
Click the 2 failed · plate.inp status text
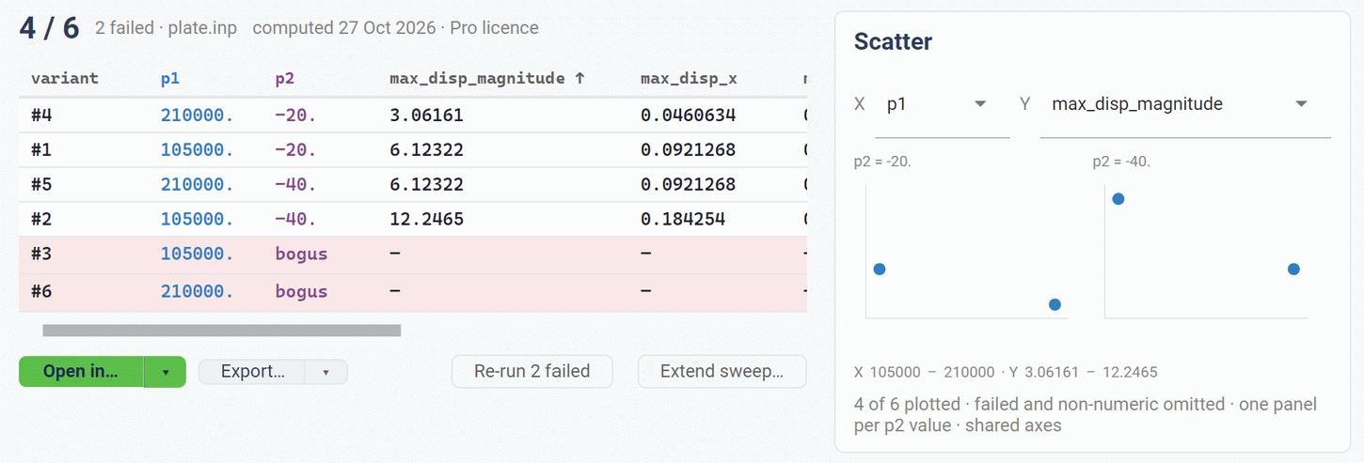(x=166, y=27)
